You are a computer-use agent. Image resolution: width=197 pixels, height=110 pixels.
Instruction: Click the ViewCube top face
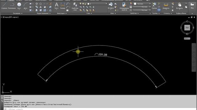(187, 28)
